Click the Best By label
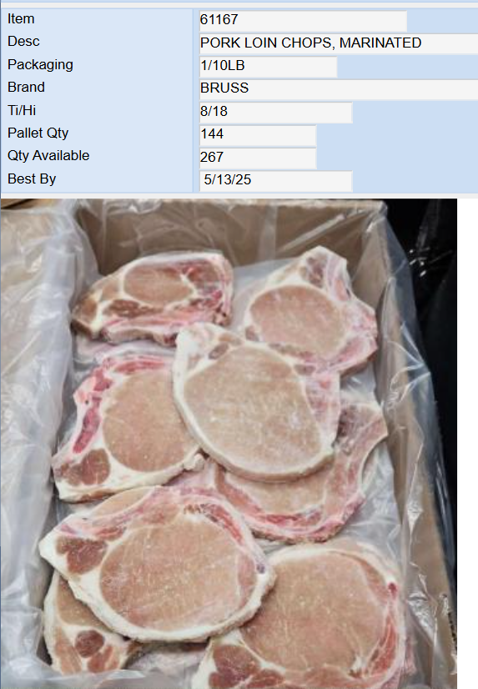The height and width of the screenshot is (689, 478). tap(32, 179)
